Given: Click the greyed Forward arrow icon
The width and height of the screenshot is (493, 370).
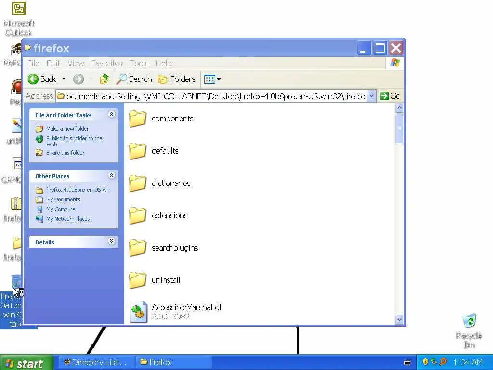Looking at the screenshot, I should coord(78,79).
